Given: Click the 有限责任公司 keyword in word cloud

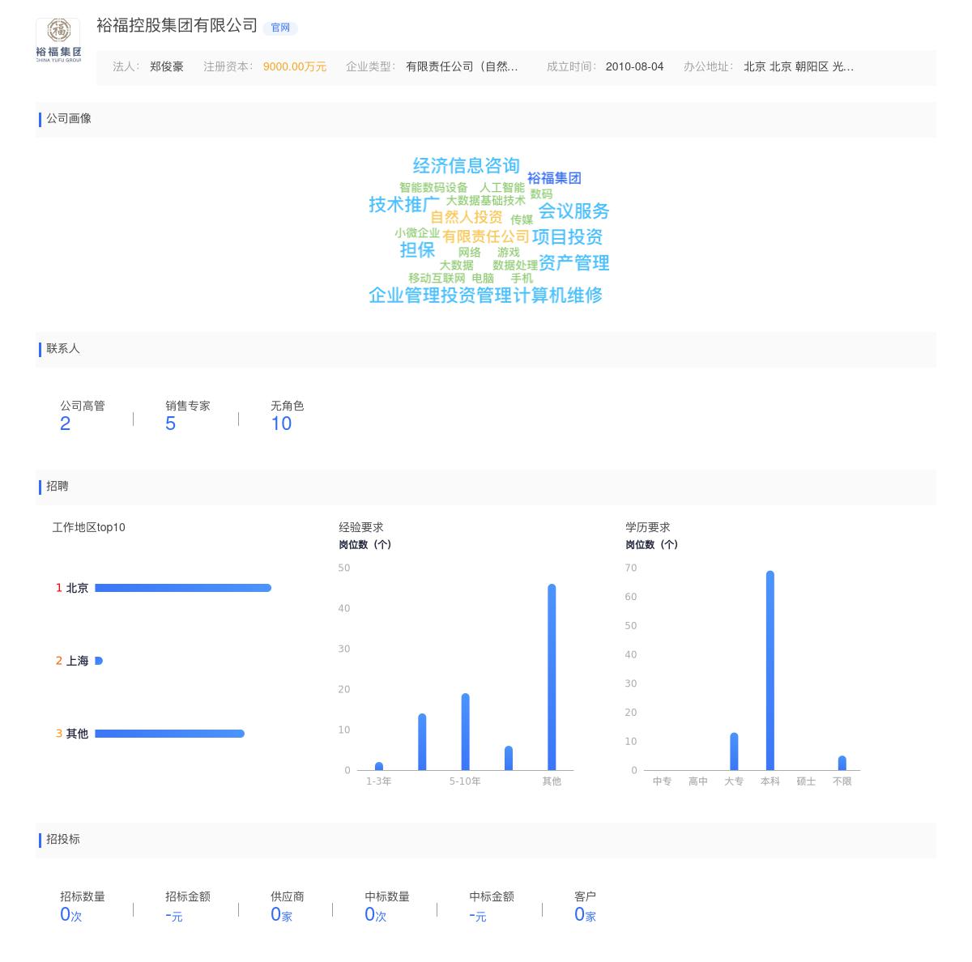Looking at the screenshot, I should pos(486,237).
